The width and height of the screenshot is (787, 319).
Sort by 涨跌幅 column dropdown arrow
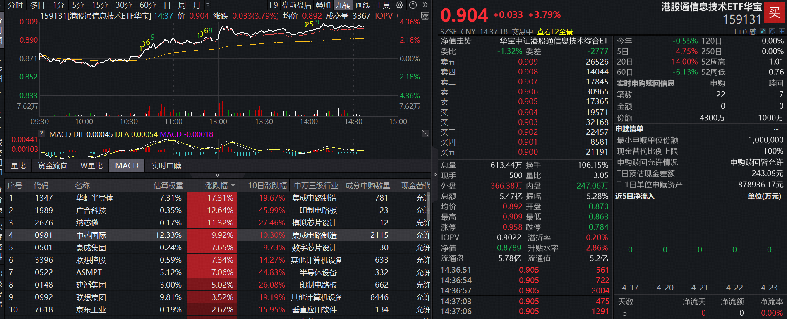pyautogui.click(x=233, y=186)
